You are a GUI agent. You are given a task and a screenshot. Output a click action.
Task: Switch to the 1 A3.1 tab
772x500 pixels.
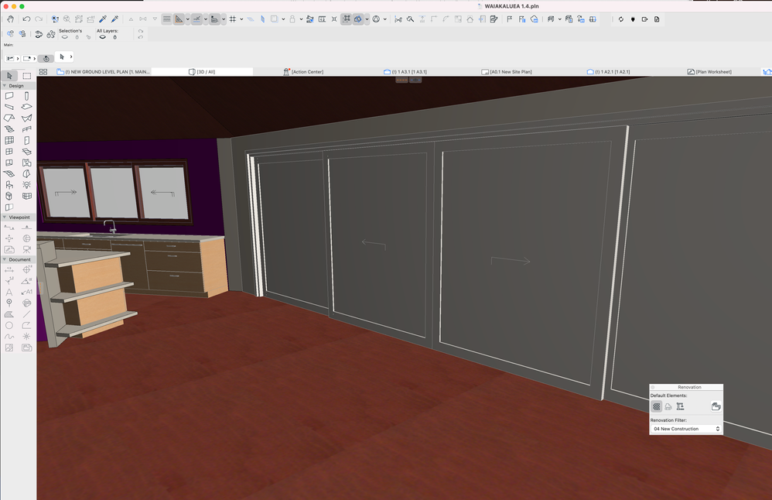(x=405, y=72)
